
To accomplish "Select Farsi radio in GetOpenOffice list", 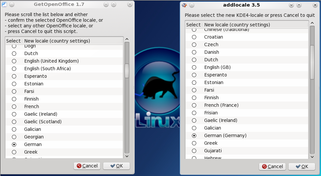I will coord(14,91).
